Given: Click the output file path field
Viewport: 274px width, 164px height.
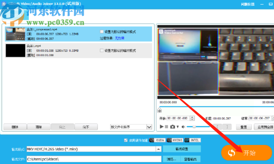Looking at the screenshot, I should 94,159.
